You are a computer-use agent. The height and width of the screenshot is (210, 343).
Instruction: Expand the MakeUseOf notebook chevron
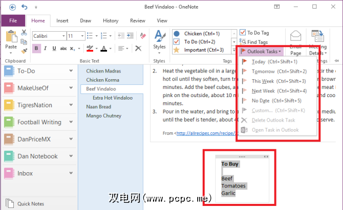click(x=71, y=88)
